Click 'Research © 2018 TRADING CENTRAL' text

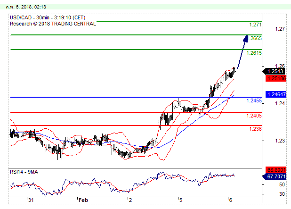point(53,24)
